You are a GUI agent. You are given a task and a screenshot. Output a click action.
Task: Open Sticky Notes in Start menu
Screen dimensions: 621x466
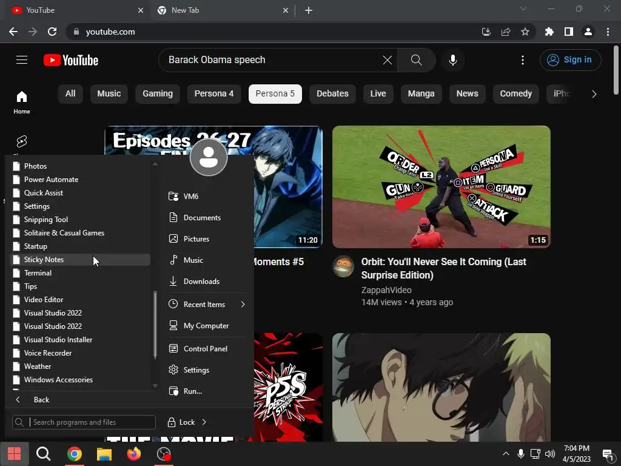(79, 260)
